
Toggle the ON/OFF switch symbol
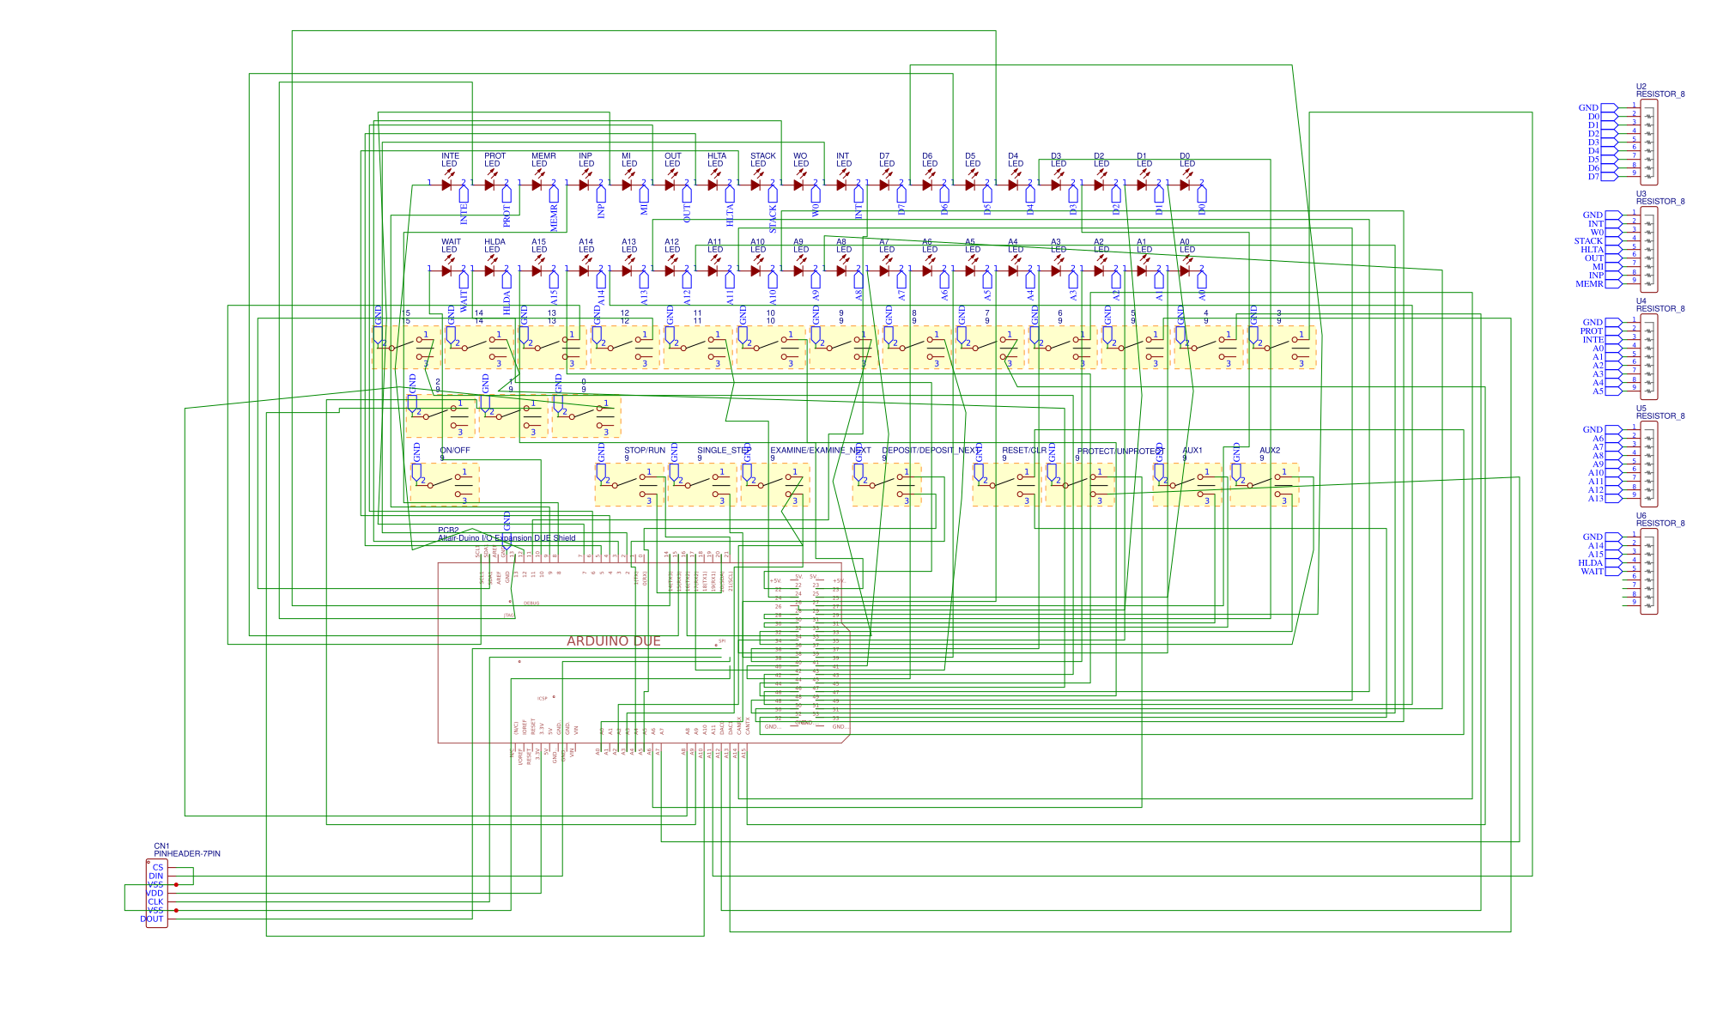(446, 483)
